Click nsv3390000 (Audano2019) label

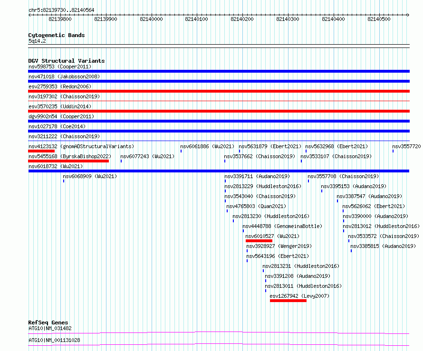tap(375, 216)
